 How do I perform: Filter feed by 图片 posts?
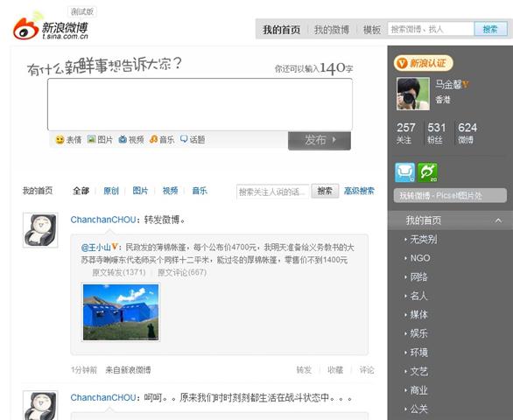[140, 191]
